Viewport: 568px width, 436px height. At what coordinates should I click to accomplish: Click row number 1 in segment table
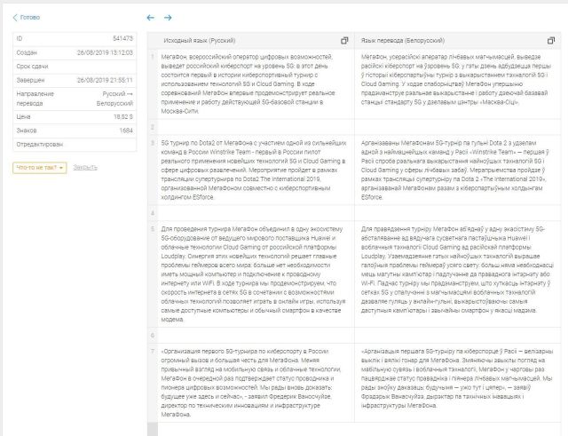coord(153,57)
